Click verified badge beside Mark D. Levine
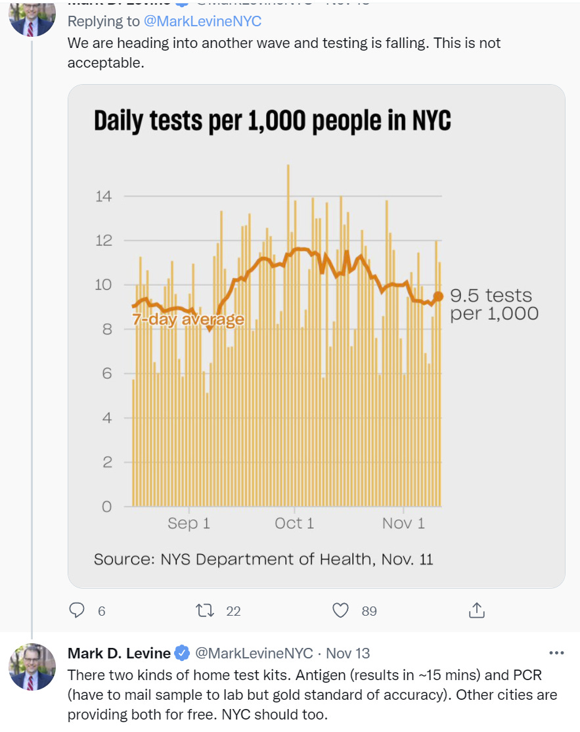 click(183, 653)
